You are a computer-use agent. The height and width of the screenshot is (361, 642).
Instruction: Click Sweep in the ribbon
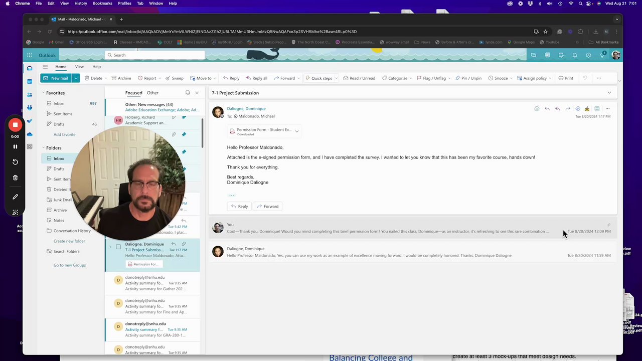point(175,78)
